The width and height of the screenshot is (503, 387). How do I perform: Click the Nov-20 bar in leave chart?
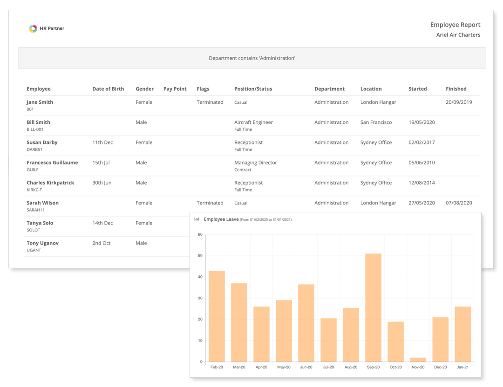pyautogui.click(x=418, y=360)
